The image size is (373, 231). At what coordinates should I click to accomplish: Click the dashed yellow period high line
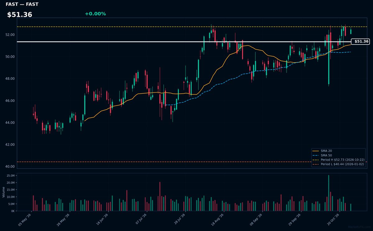click(x=192, y=27)
